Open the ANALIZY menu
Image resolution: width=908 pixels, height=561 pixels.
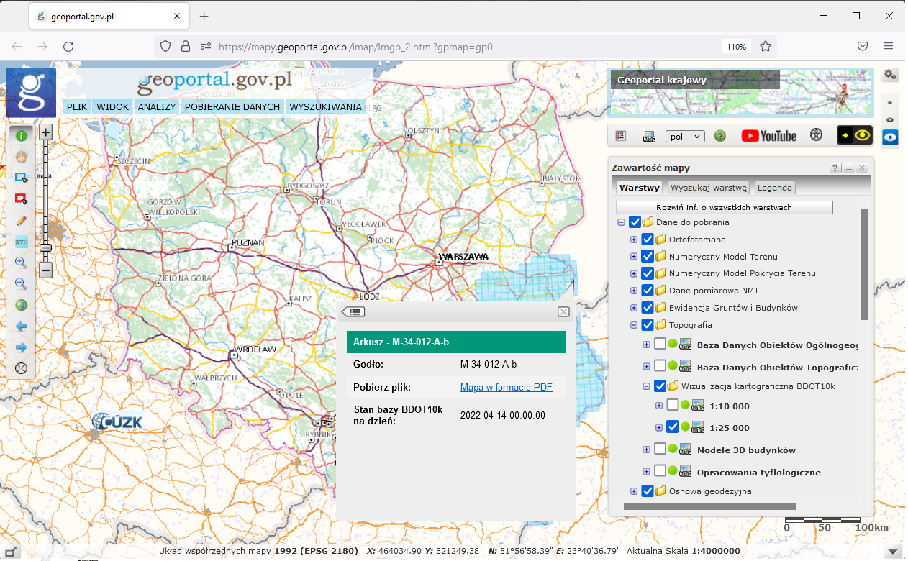[157, 107]
